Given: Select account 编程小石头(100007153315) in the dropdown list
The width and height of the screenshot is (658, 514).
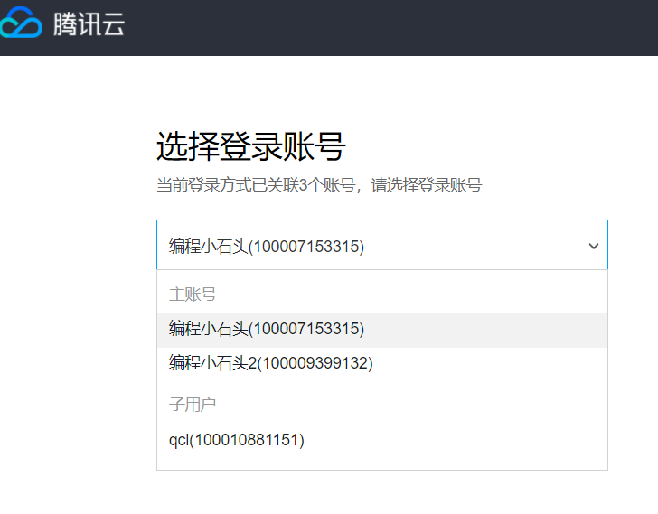Looking at the screenshot, I should tap(381, 330).
